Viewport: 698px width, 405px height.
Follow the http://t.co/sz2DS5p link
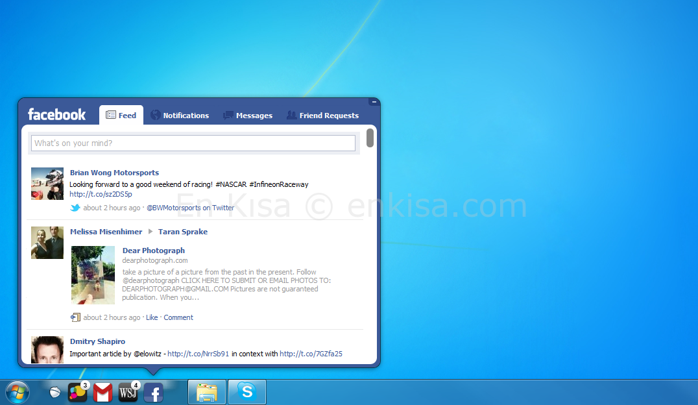click(101, 194)
